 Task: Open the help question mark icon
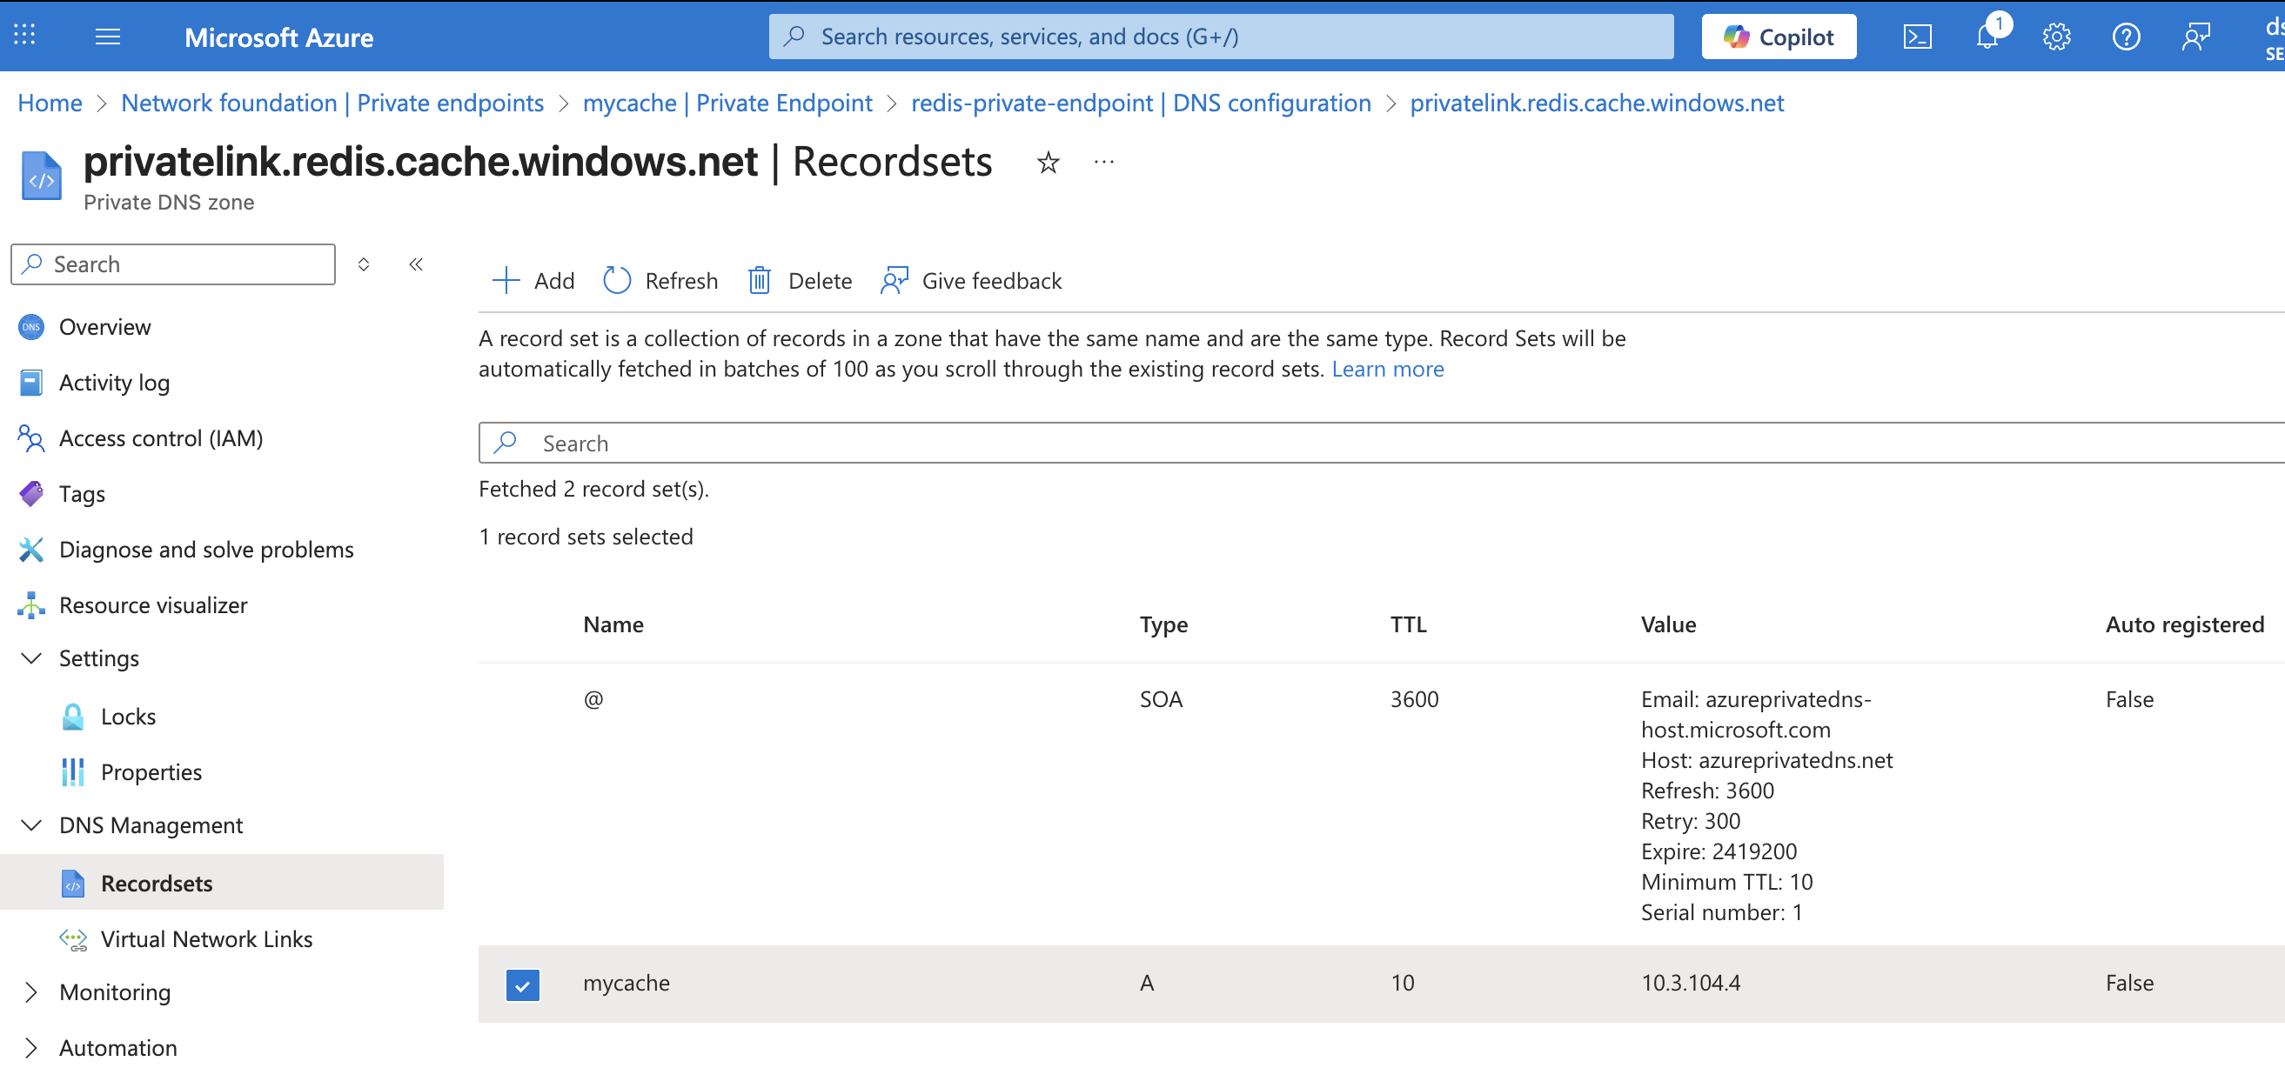click(2126, 37)
